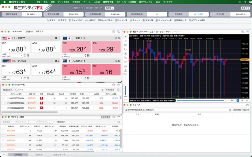Clear the position list search field
The image size is (252, 157).
point(103,90)
